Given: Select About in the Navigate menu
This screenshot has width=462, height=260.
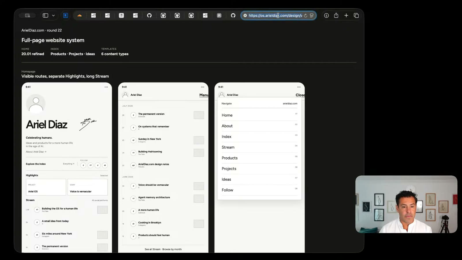Looking at the screenshot, I should [x=259, y=126].
